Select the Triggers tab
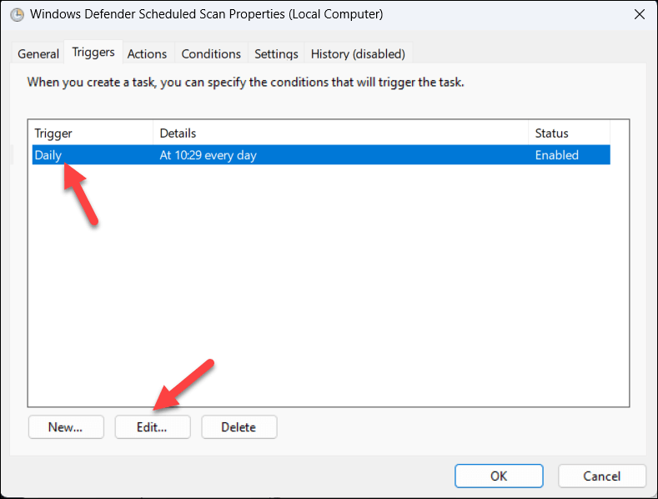The height and width of the screenshot is (499, 658). (x=93, y=52)
